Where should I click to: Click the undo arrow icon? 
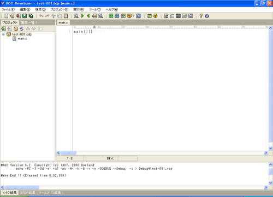tap(41, 16)
